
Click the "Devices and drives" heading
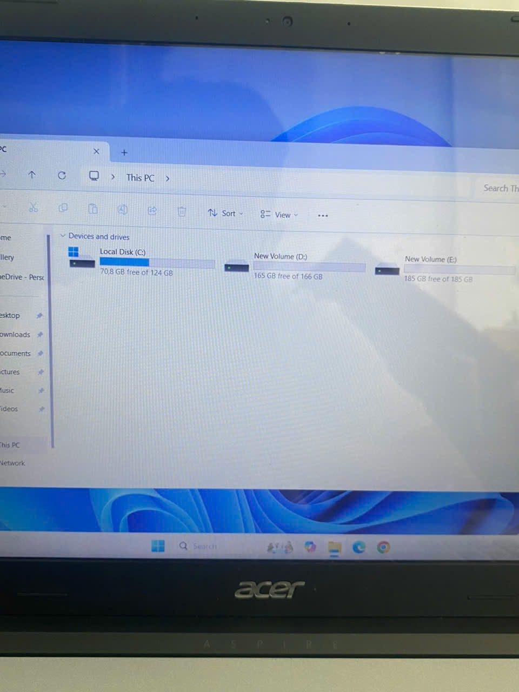99,237
